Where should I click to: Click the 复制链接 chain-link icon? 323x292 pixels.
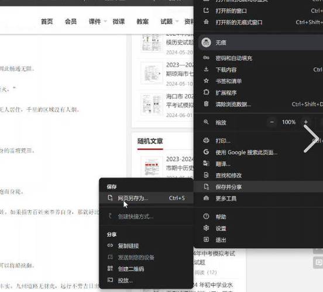[110, 245]
